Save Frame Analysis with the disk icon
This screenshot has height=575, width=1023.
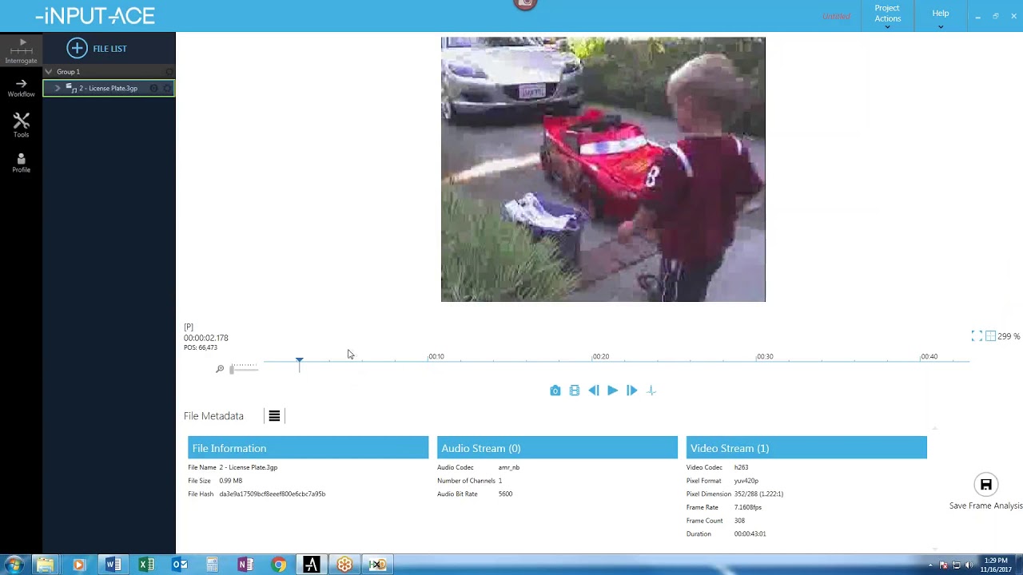click(985, 485)
